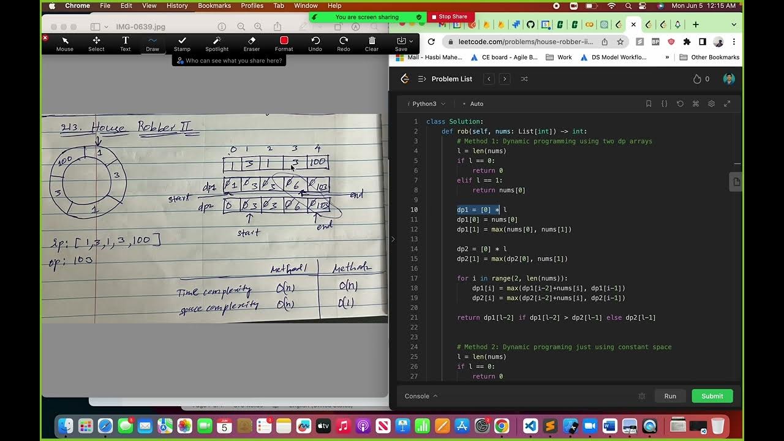Expand the Console panel
Screen dimensions: 784x441
[x=421, y=396]
